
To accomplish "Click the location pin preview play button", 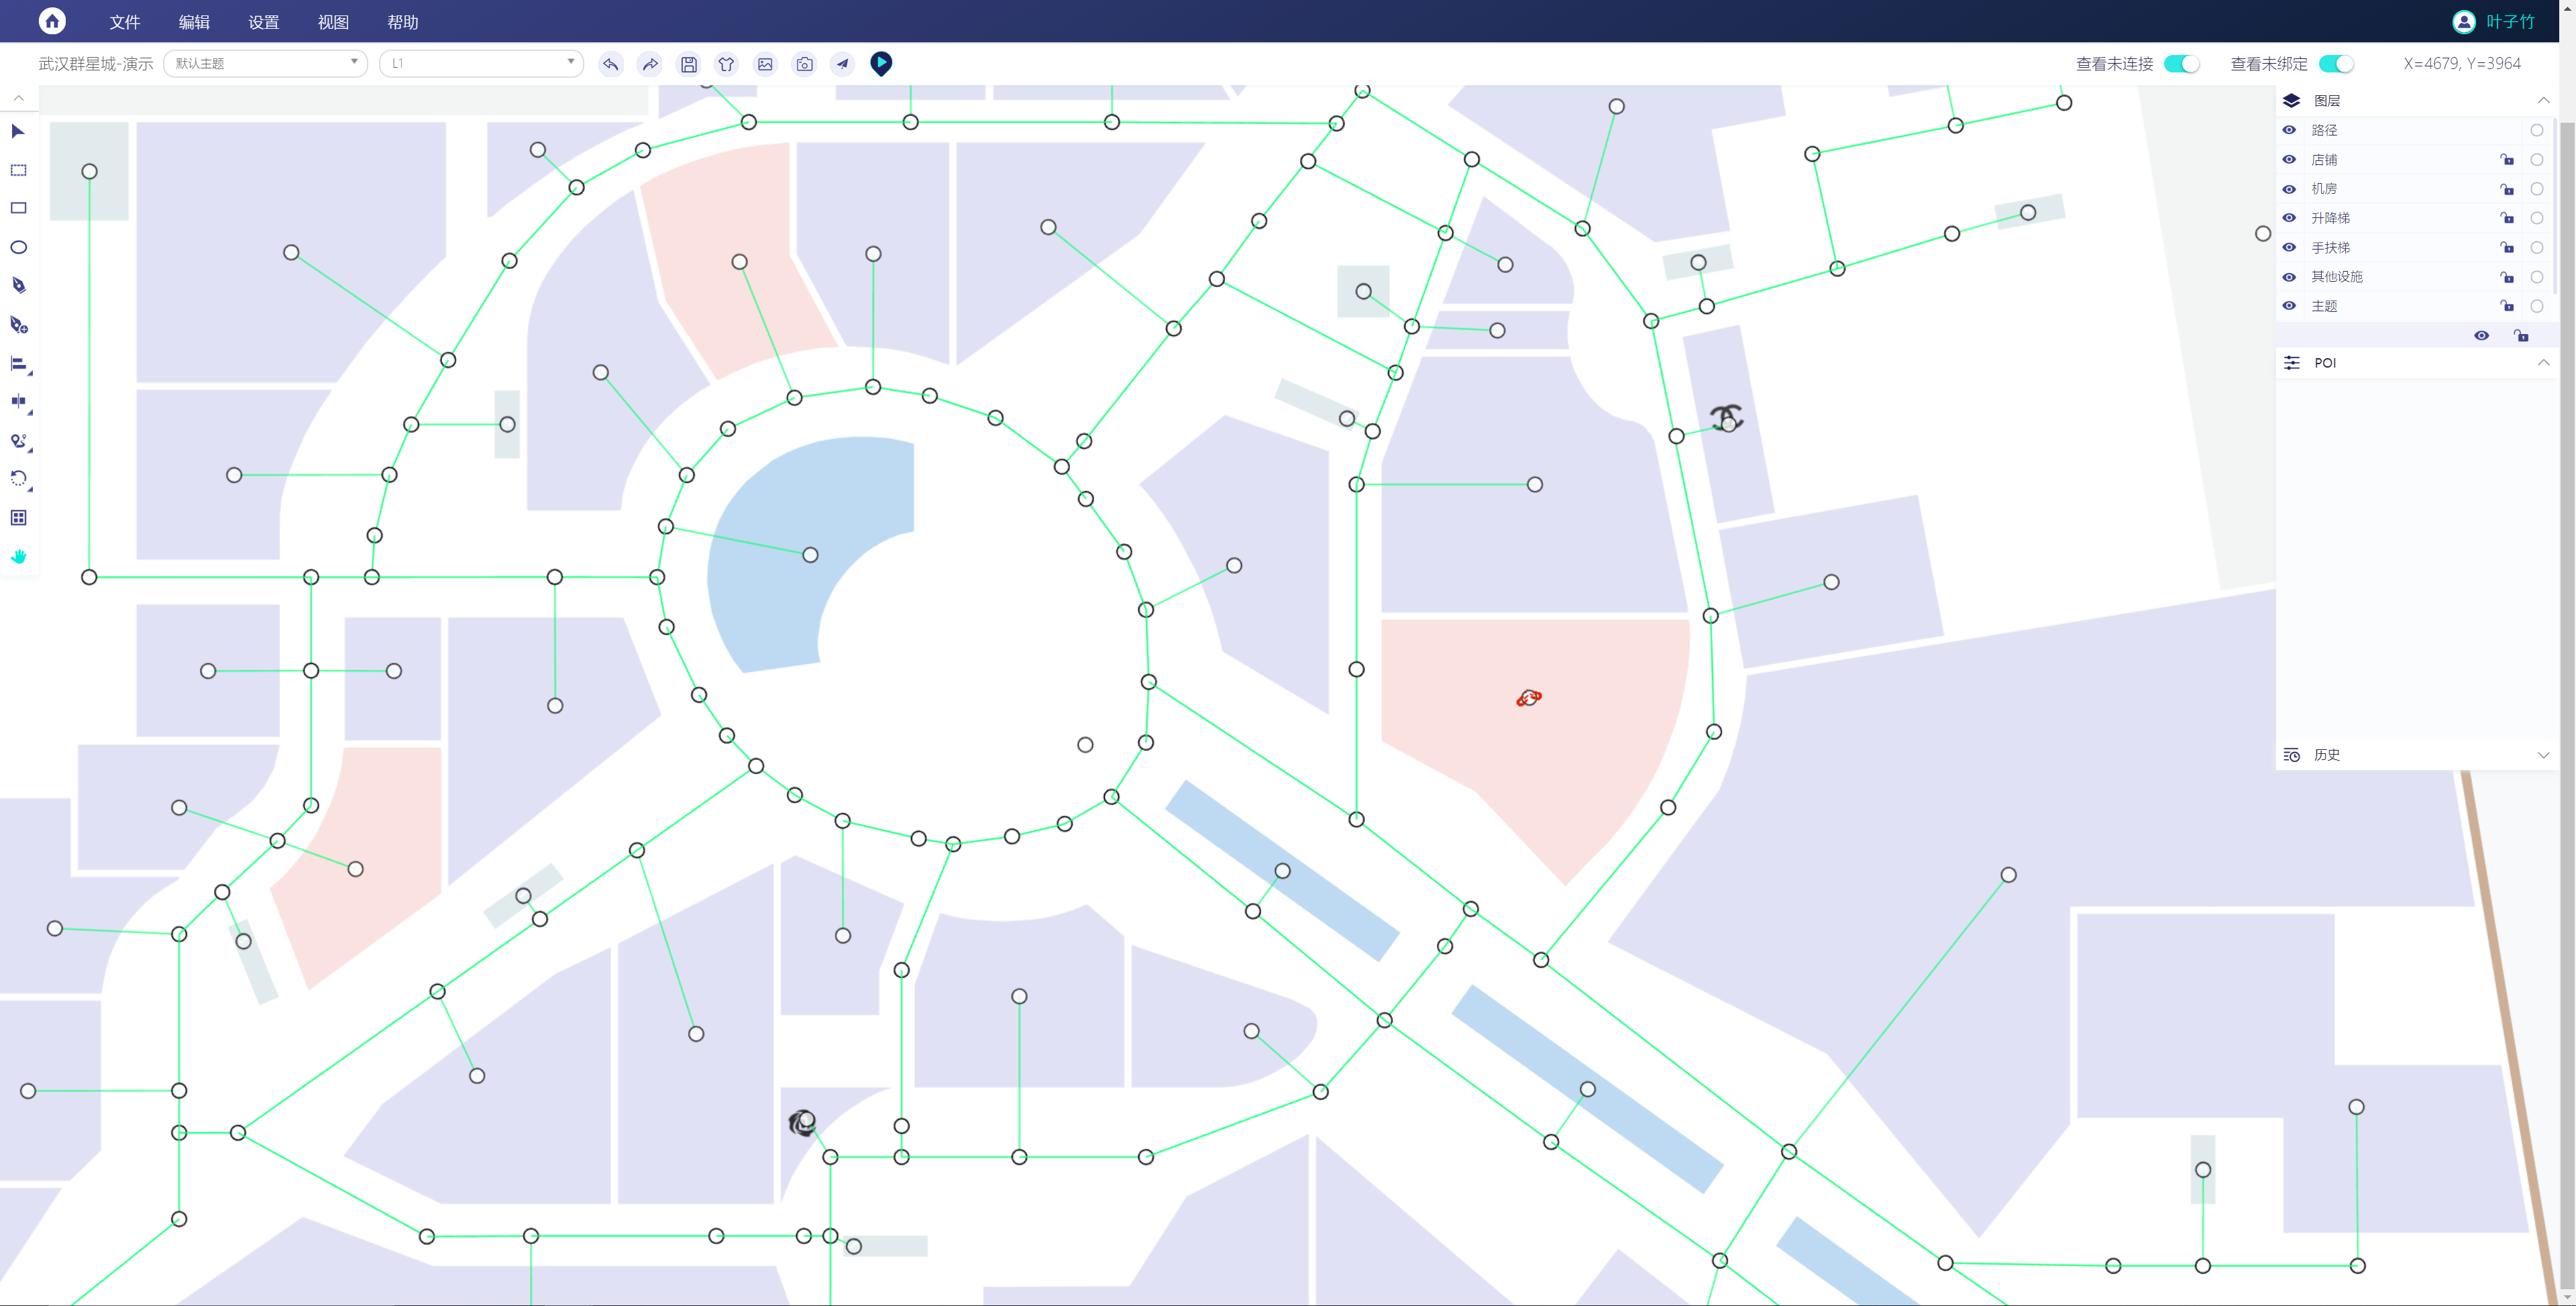I will (x=881, y=64).
